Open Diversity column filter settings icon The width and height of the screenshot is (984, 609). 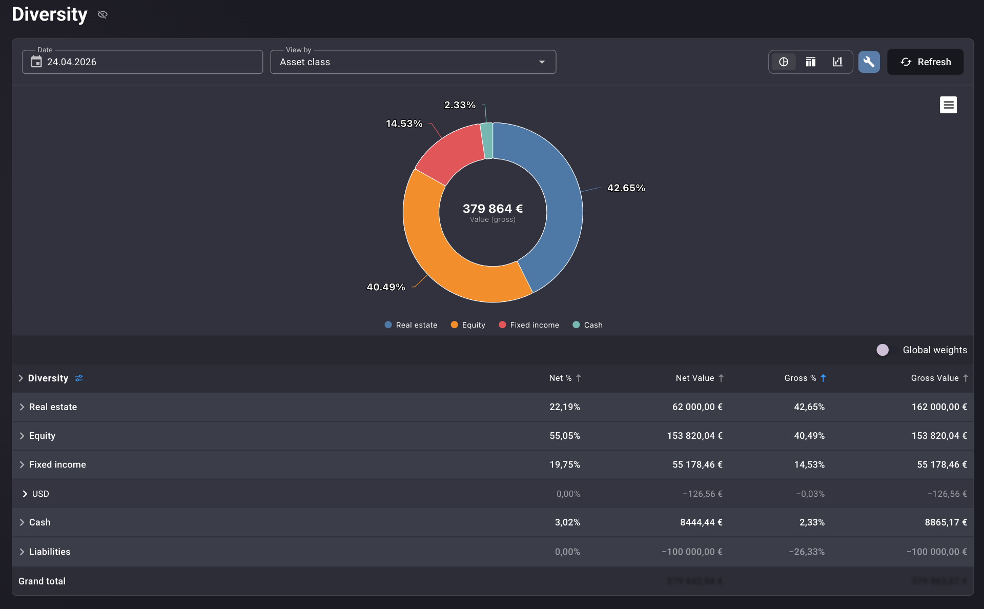pos(79,378)
